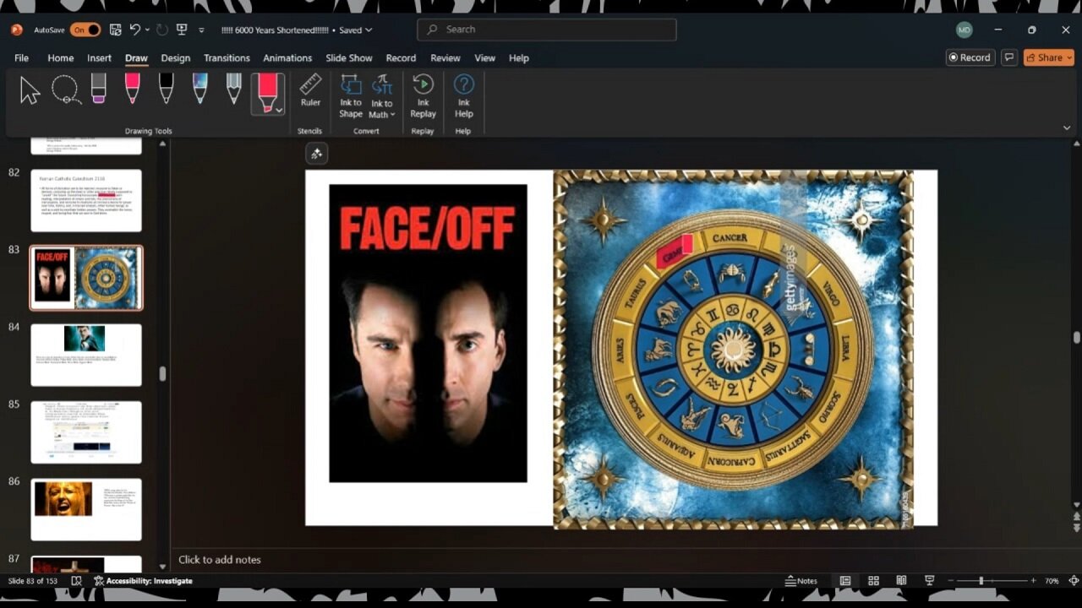Open the Design tab
This screenshot has height=608, width=1082.
pyautogui.click(x=176, y=58)
